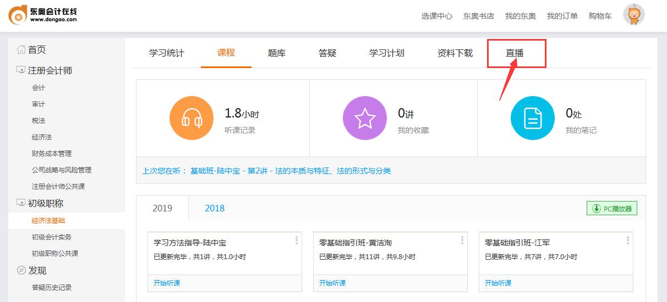This screenshot has height=302, width=667.
Task: Click 开始听课 under 学习方法指导-陆中宝
Action: click(x=167, y=283)
